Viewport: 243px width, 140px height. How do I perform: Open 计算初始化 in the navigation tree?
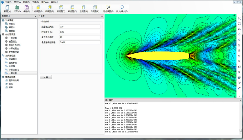14,70
